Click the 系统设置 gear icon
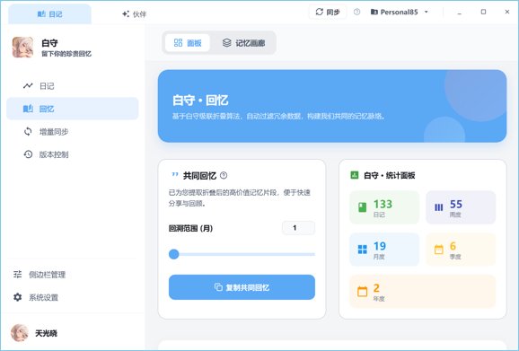 [x=18, y=297]
